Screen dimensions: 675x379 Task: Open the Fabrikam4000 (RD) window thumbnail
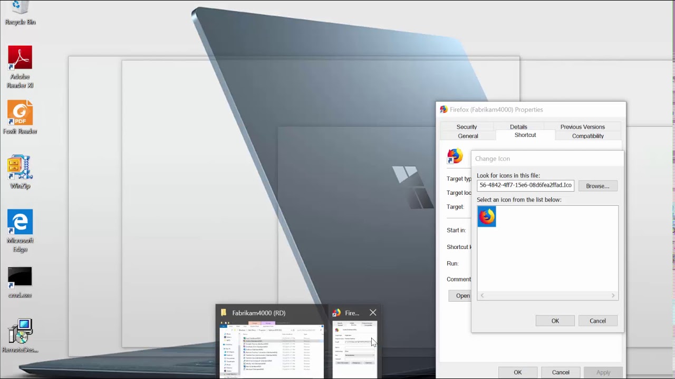click(272, 350)
